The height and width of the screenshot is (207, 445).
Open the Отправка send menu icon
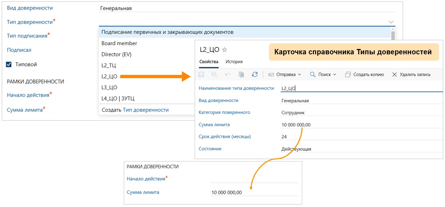pyautogui.click(x=271, y=74)
